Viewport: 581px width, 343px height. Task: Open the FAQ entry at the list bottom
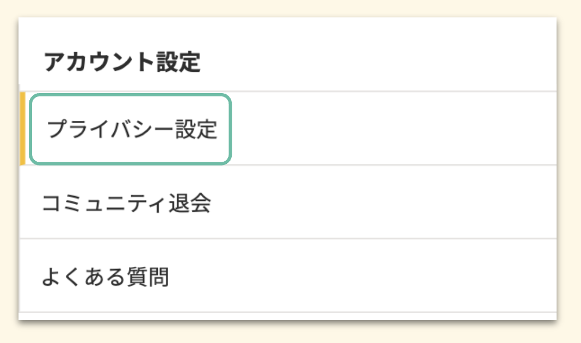[x=105, y=277]
